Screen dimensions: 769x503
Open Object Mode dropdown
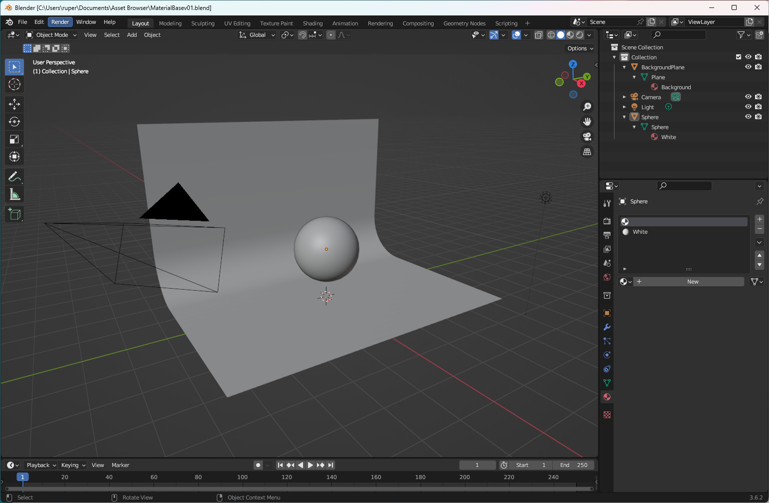(51, 35)
